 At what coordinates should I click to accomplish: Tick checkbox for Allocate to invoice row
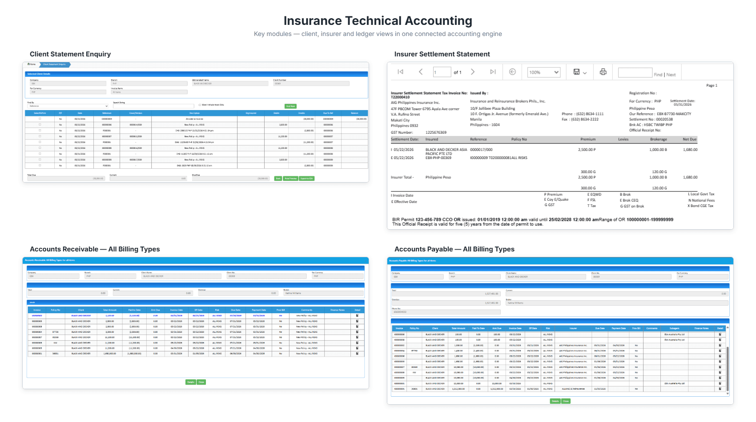tap(40, 119)
